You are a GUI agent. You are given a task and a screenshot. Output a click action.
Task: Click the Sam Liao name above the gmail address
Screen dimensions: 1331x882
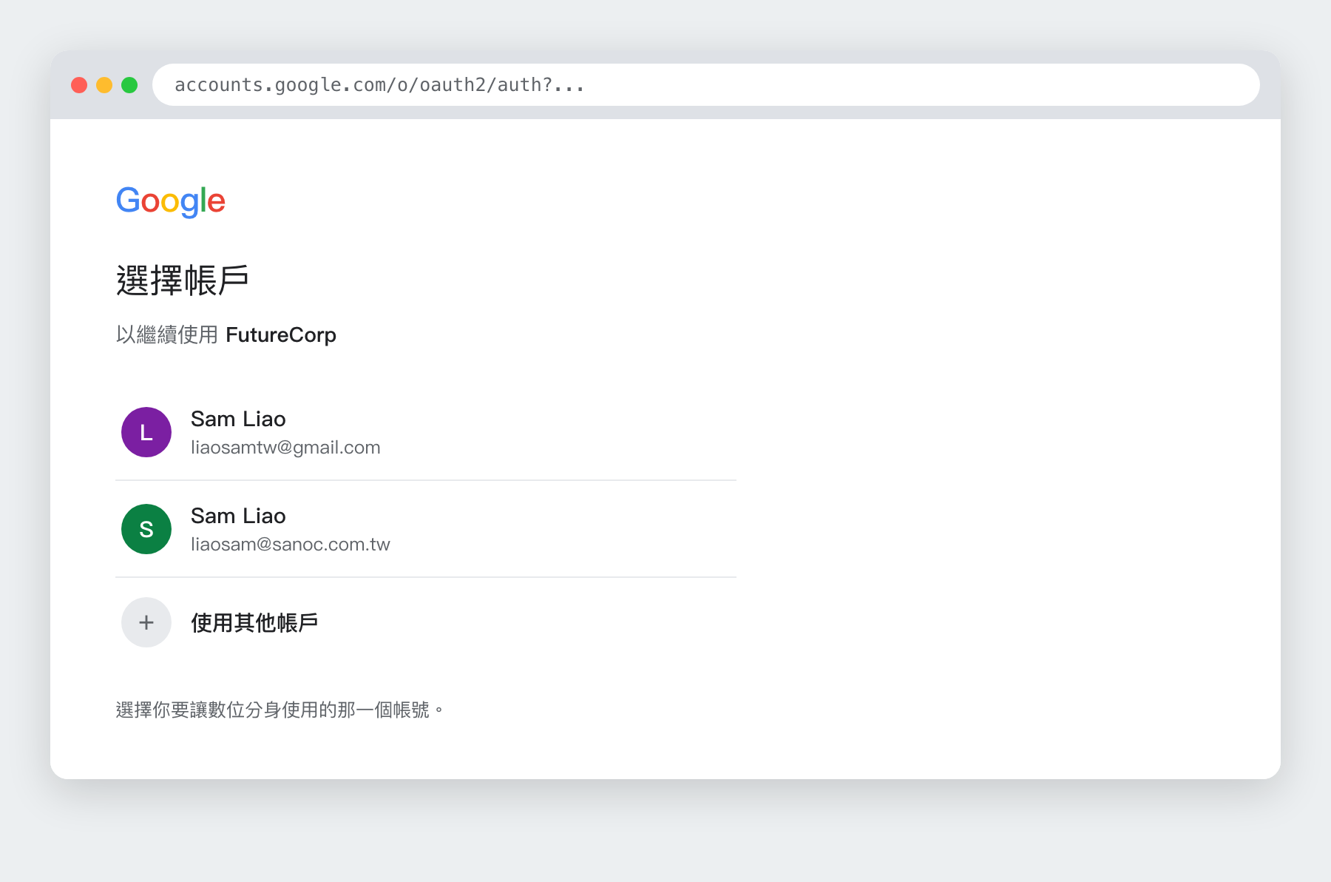tap(238, 419)
